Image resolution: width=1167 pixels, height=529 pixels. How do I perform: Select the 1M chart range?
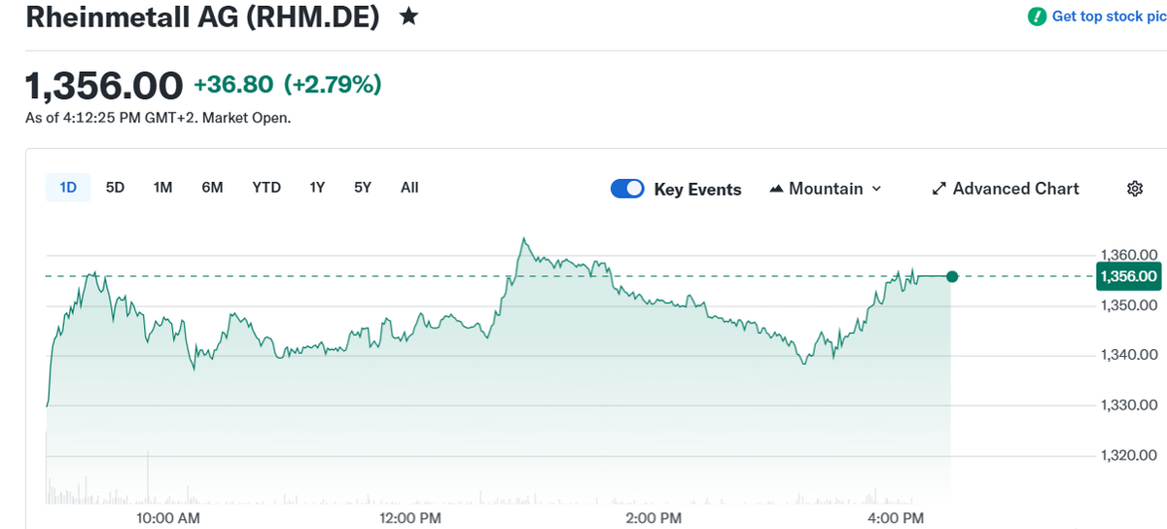pyautogui.click(x=162, y=188)
